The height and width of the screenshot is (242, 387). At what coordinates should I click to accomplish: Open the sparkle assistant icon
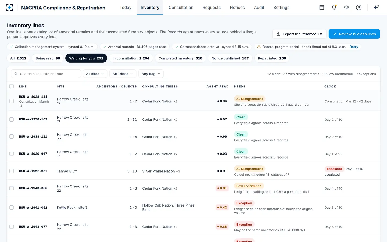376,7
